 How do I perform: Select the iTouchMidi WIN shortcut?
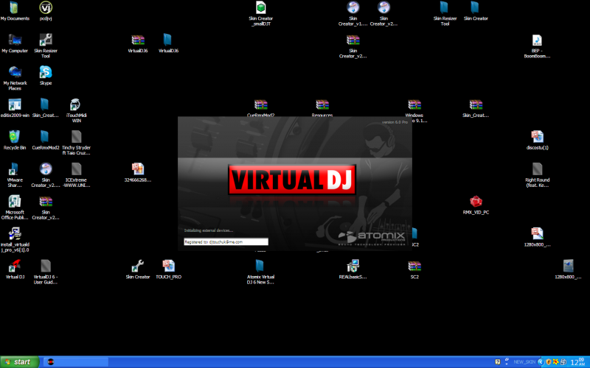click(76, 105)
